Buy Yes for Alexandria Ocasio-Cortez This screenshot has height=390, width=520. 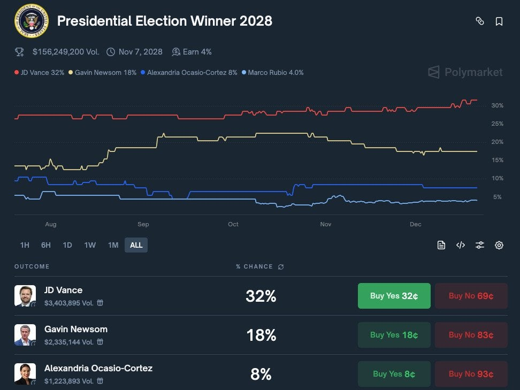pyautogui.click(x=394, y=374)
